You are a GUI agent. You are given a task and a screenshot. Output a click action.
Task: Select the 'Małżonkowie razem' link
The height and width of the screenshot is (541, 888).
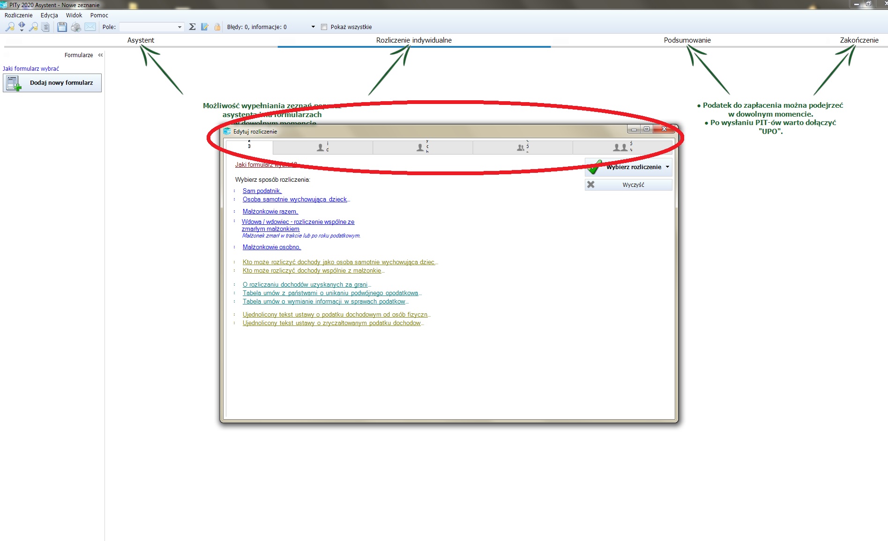point(270,212)
